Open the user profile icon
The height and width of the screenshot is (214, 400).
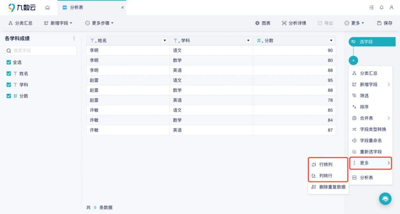click(x=391, y=7)
